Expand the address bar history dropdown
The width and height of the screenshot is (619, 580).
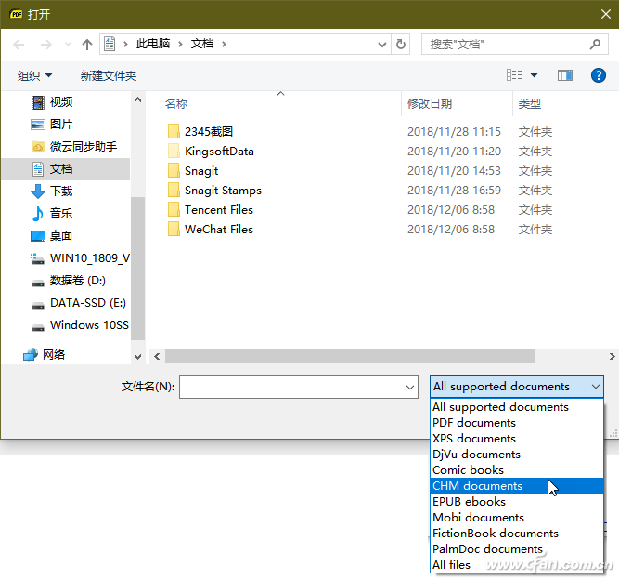coord(381,45)
